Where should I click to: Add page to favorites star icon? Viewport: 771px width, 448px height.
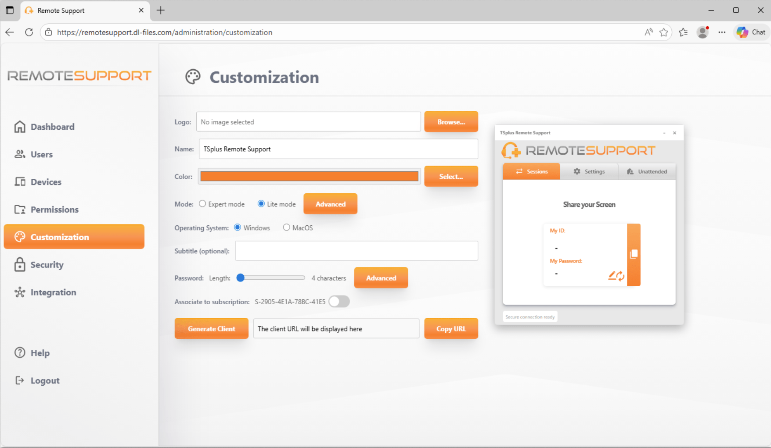point(664,32)
